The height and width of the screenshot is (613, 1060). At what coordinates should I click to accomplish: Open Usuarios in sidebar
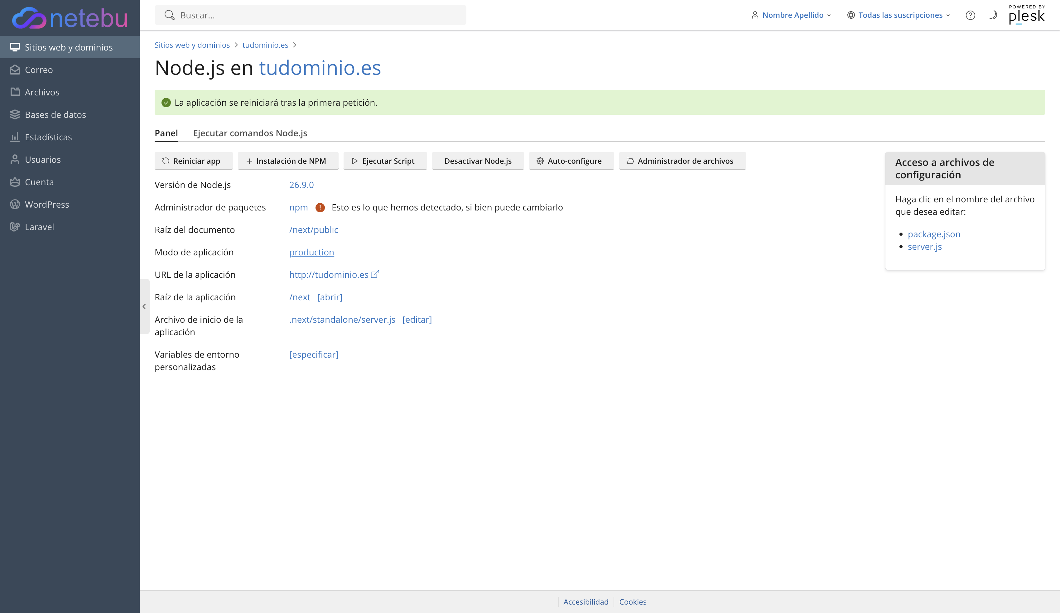click(x=70, y=159)
